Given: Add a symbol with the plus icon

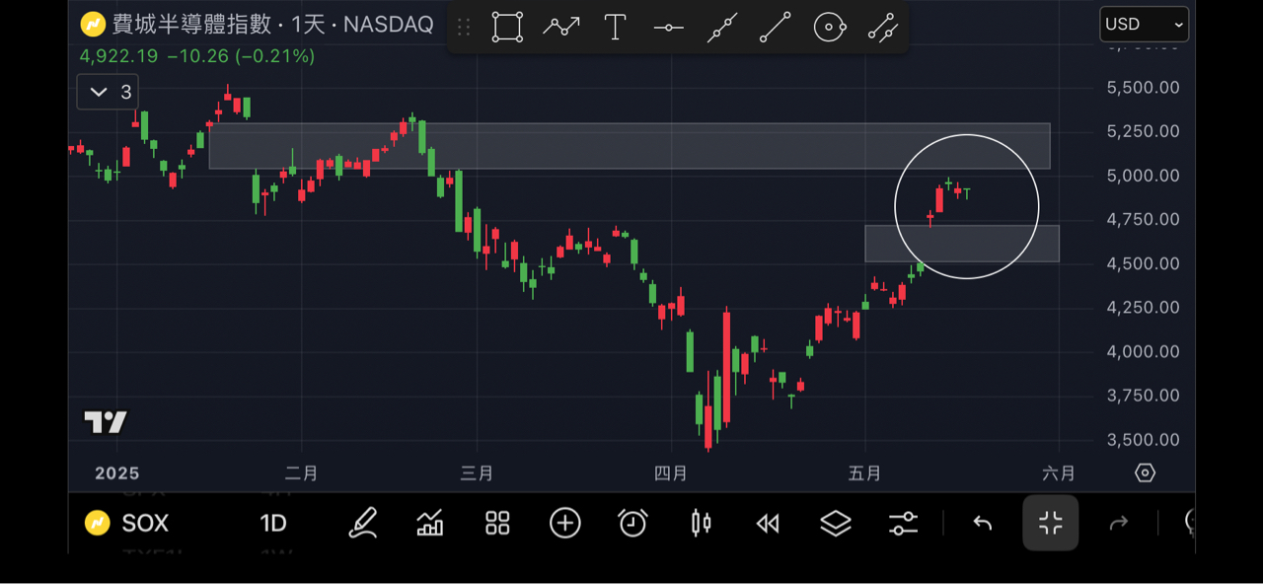Looking at the screenshot, I should 565,523.
